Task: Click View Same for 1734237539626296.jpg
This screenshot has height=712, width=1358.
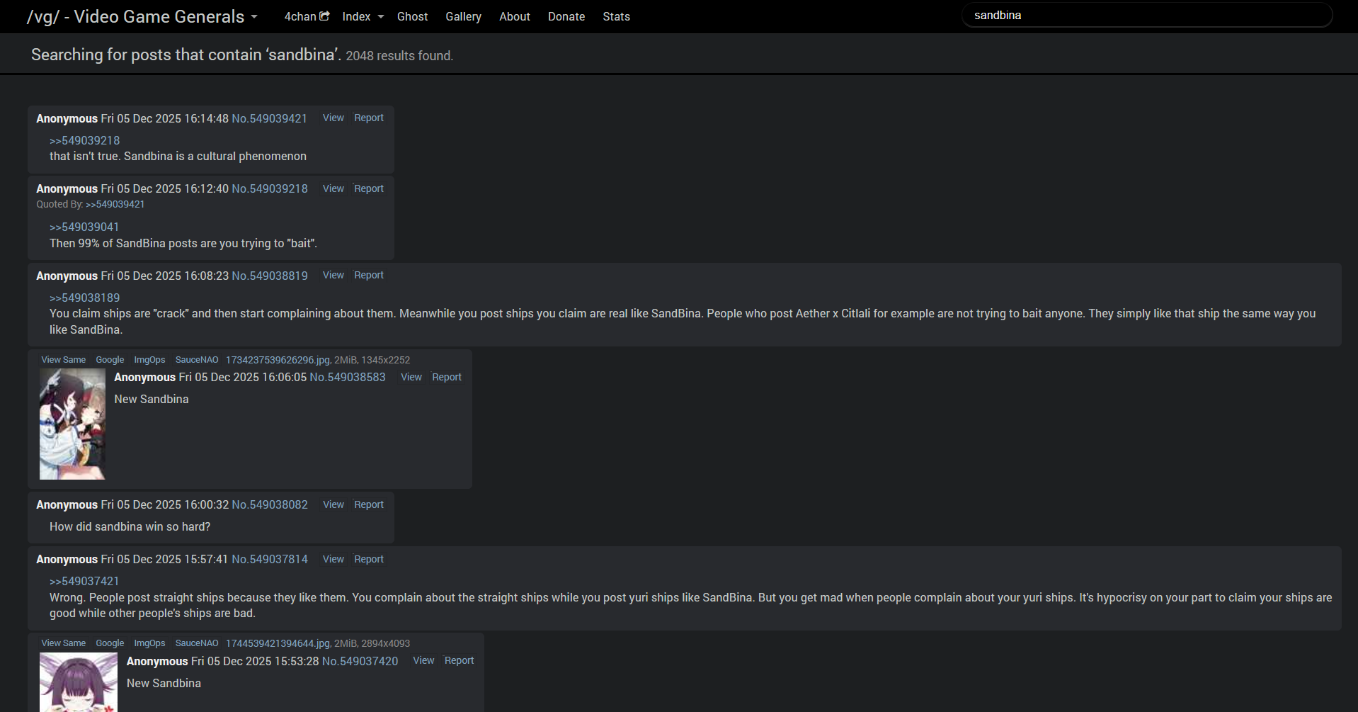Action: [64, 360]
